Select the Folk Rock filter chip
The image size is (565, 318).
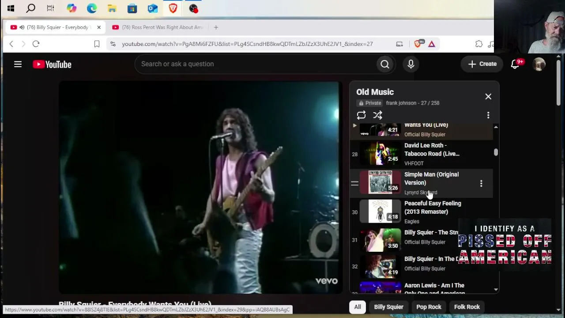click(467, 307)
